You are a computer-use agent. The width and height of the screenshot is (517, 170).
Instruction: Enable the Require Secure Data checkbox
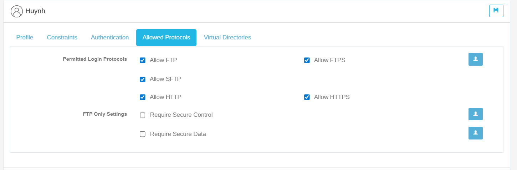coord(143,134)
